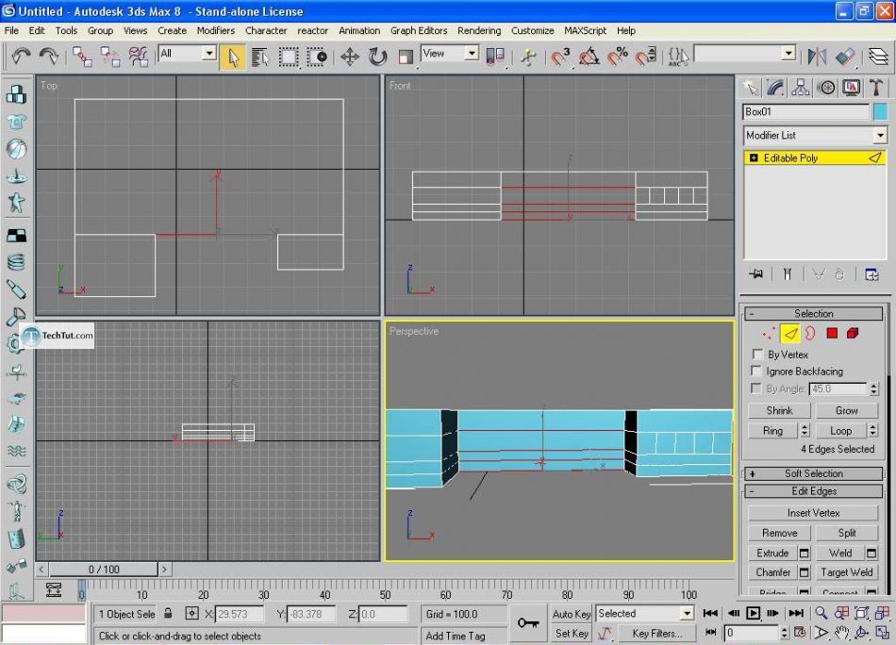Select the Select and Link tool
896x645 pixels.
82,57
